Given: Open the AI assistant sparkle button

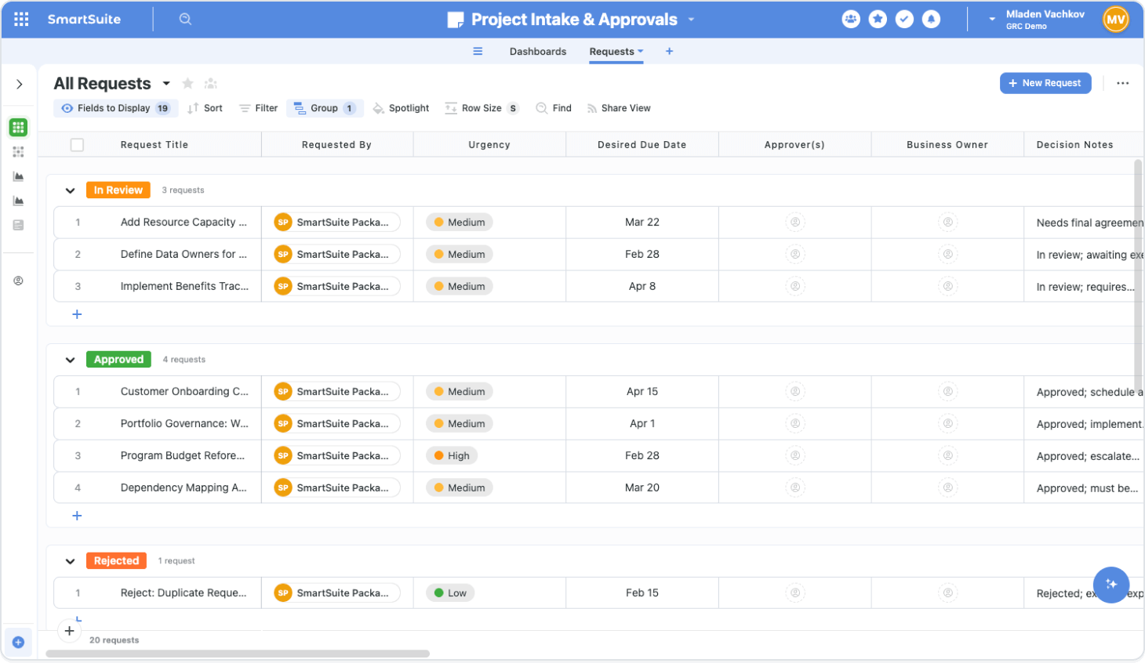Looking at the screenshot, I should click(1110, 585).
